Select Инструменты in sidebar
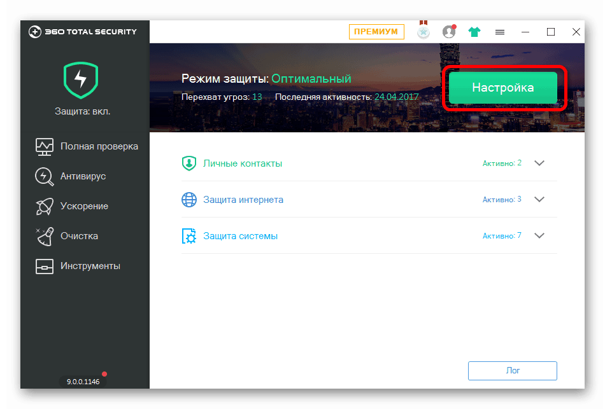This screenshot has height=409, width=605. point(90,266)
